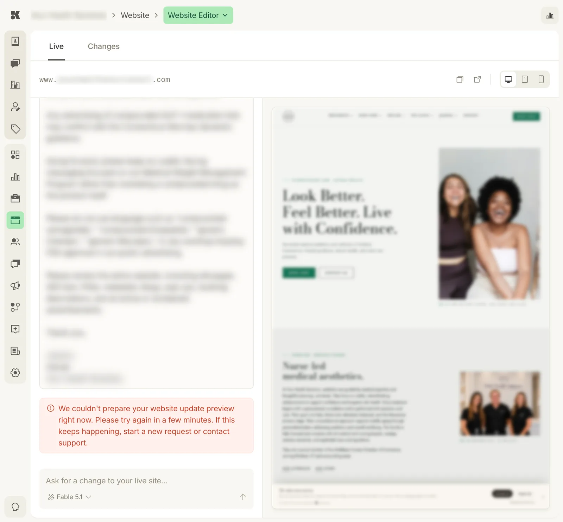Click the send arrow in chat box
This screenshot has width=563, height=522.
[x=243, y=497]
